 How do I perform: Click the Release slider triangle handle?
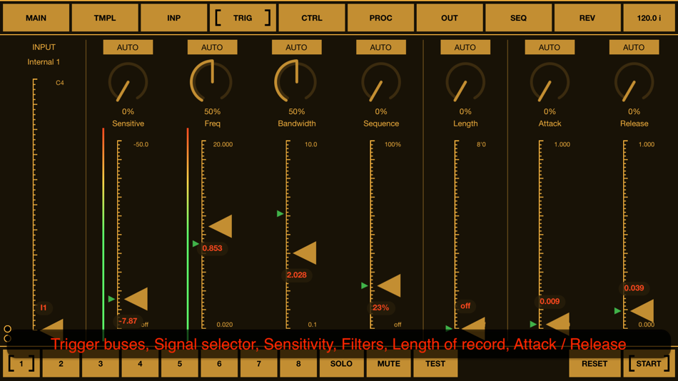pos(642,310)
